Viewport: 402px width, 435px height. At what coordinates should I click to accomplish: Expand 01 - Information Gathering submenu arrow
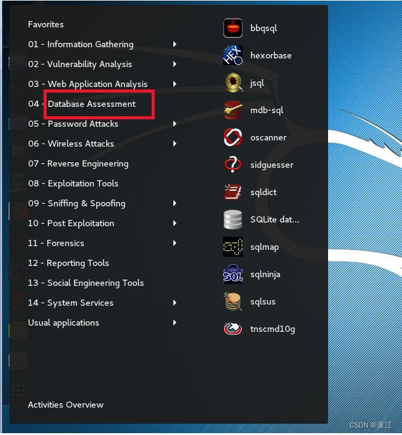click(175, 44)
